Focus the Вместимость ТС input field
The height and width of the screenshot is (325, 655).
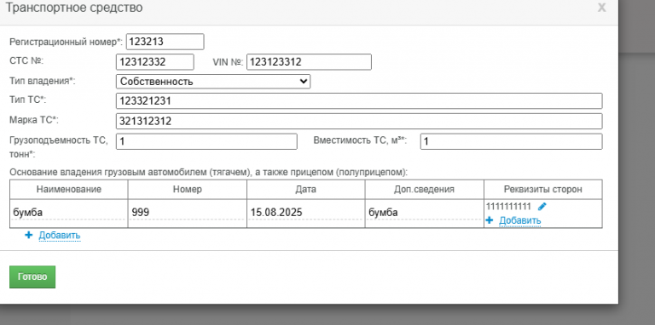point(512,142)
